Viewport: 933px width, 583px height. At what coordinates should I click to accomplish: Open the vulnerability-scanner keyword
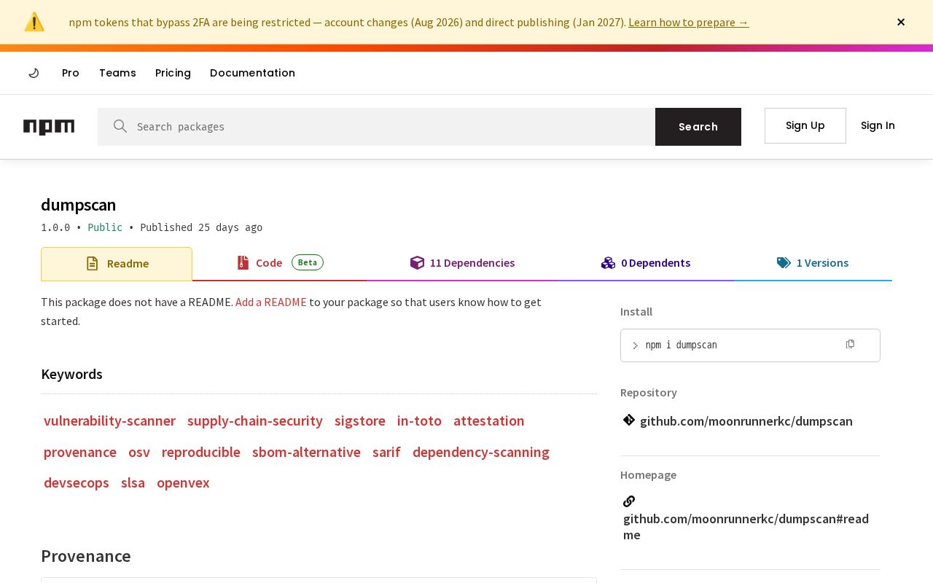coord(109,420)
